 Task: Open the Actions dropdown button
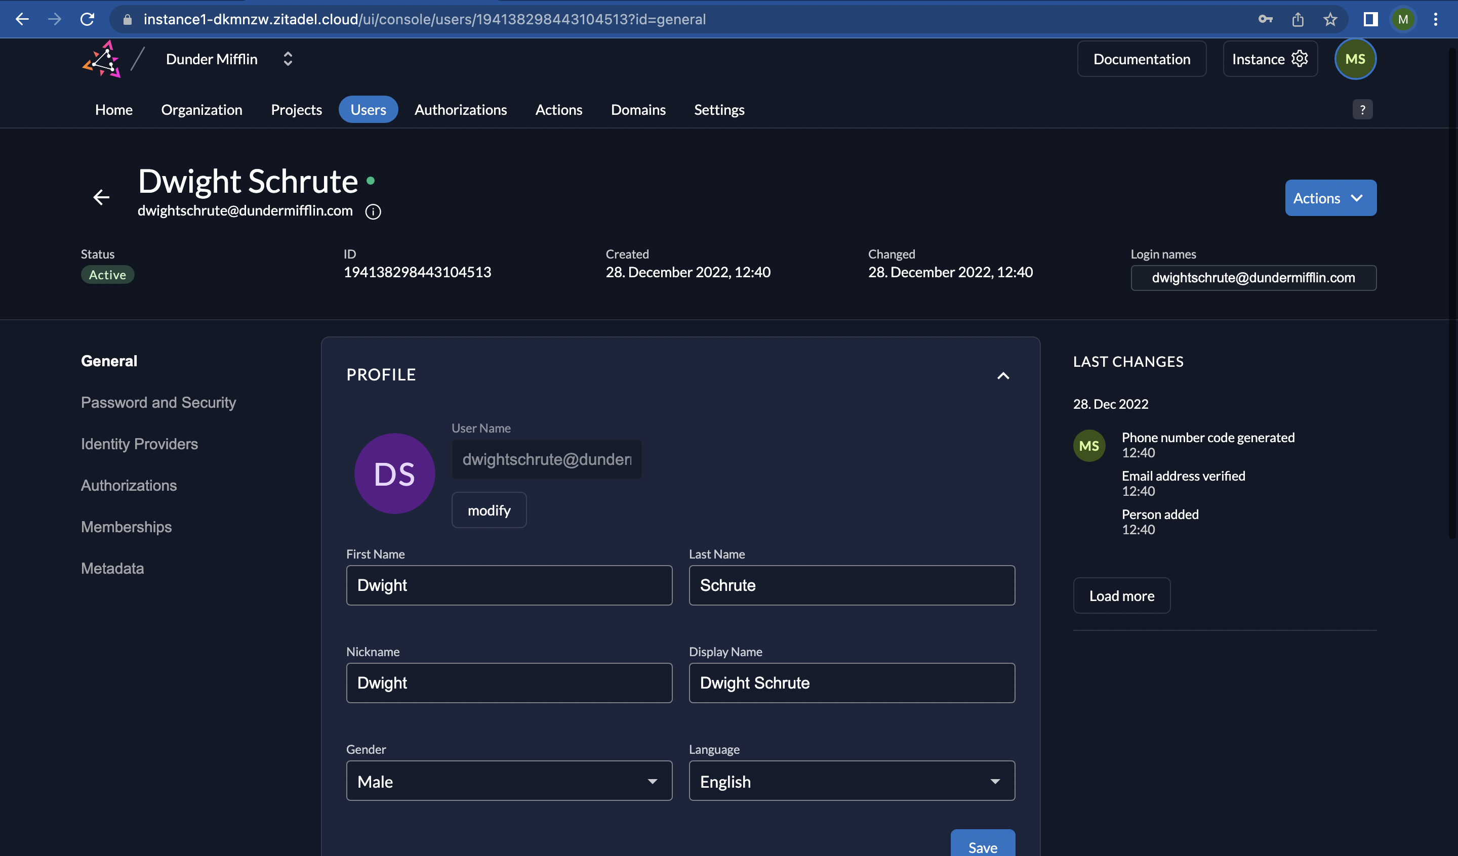[1330, 198]
